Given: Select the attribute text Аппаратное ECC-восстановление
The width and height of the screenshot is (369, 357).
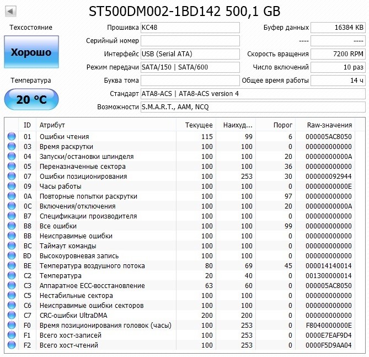Looking at the screenshot, I should pos(92,286).
